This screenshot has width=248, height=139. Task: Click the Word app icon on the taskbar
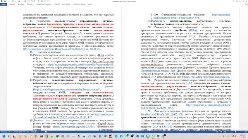tap(158, 136)
